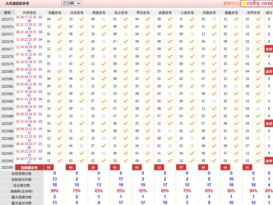
Task: Click the X mark for 浮萍杀号 in 2025089
Action: (x=258, y=139)
